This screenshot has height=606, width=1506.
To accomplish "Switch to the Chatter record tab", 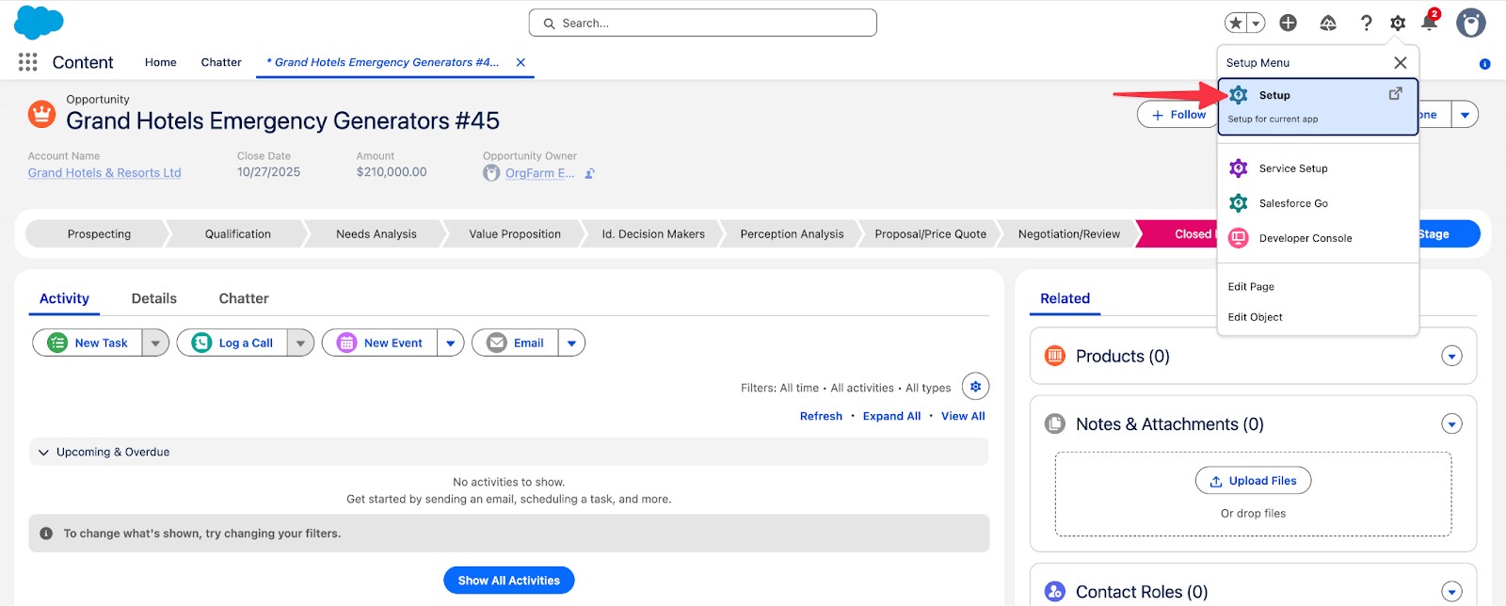I will pyautogui.click(x=244, y=298).
